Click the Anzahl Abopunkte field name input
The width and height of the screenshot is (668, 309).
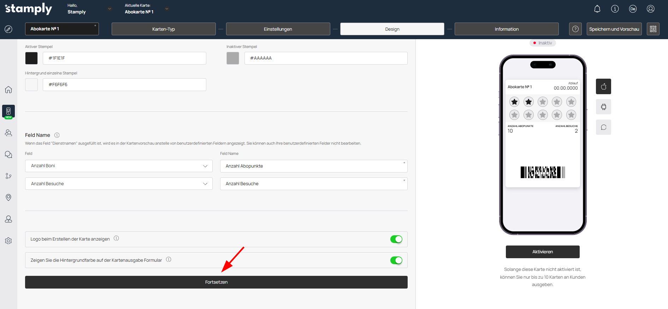click(313, 166)
